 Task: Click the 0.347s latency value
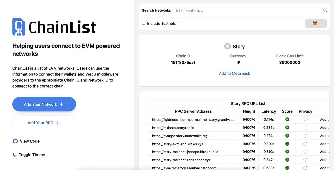point(269,160)
